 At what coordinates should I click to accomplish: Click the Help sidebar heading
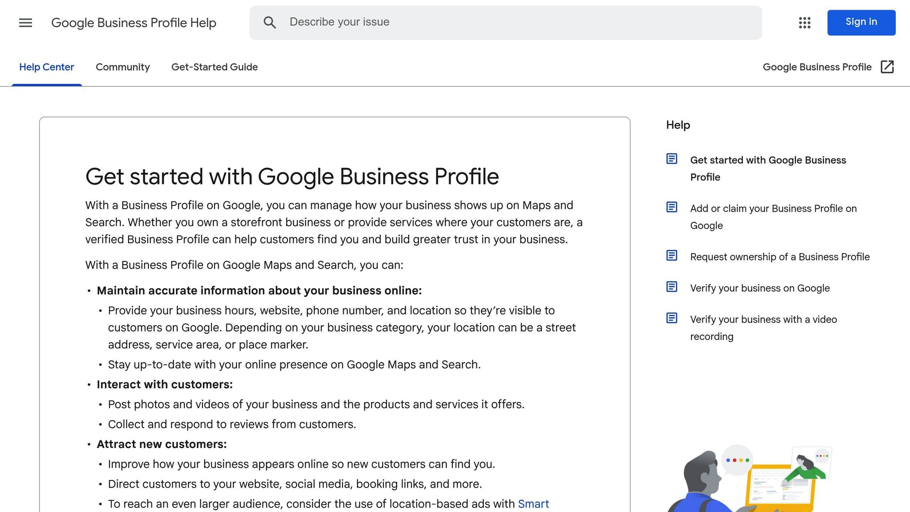pyautogui.click(x=678, y=125)
